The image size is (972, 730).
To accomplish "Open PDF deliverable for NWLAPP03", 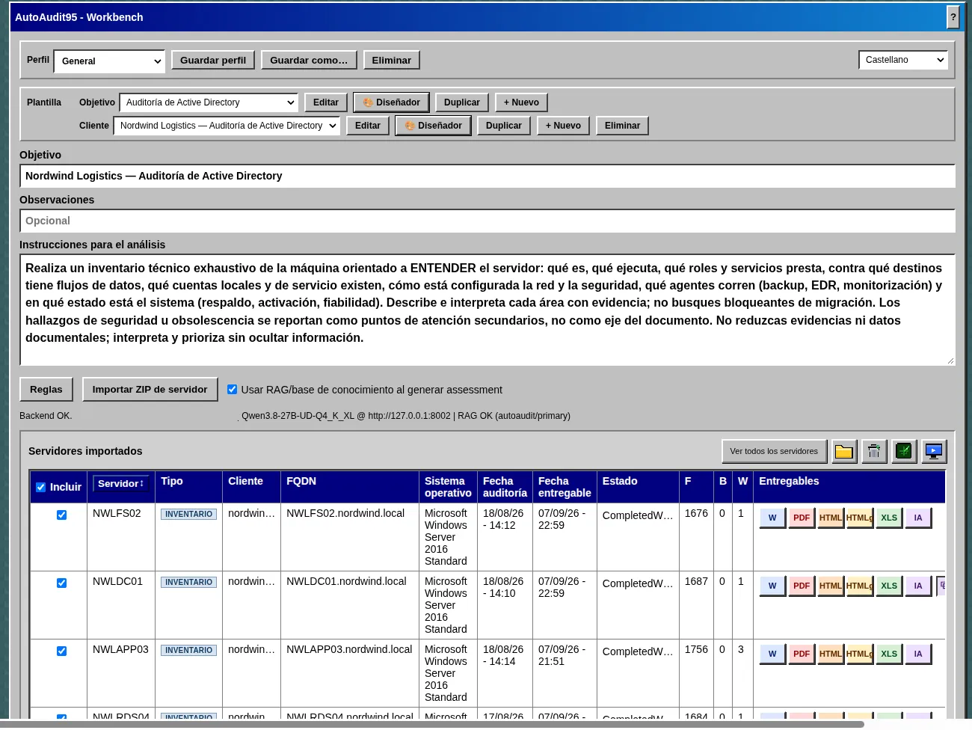I will point(802,654).
